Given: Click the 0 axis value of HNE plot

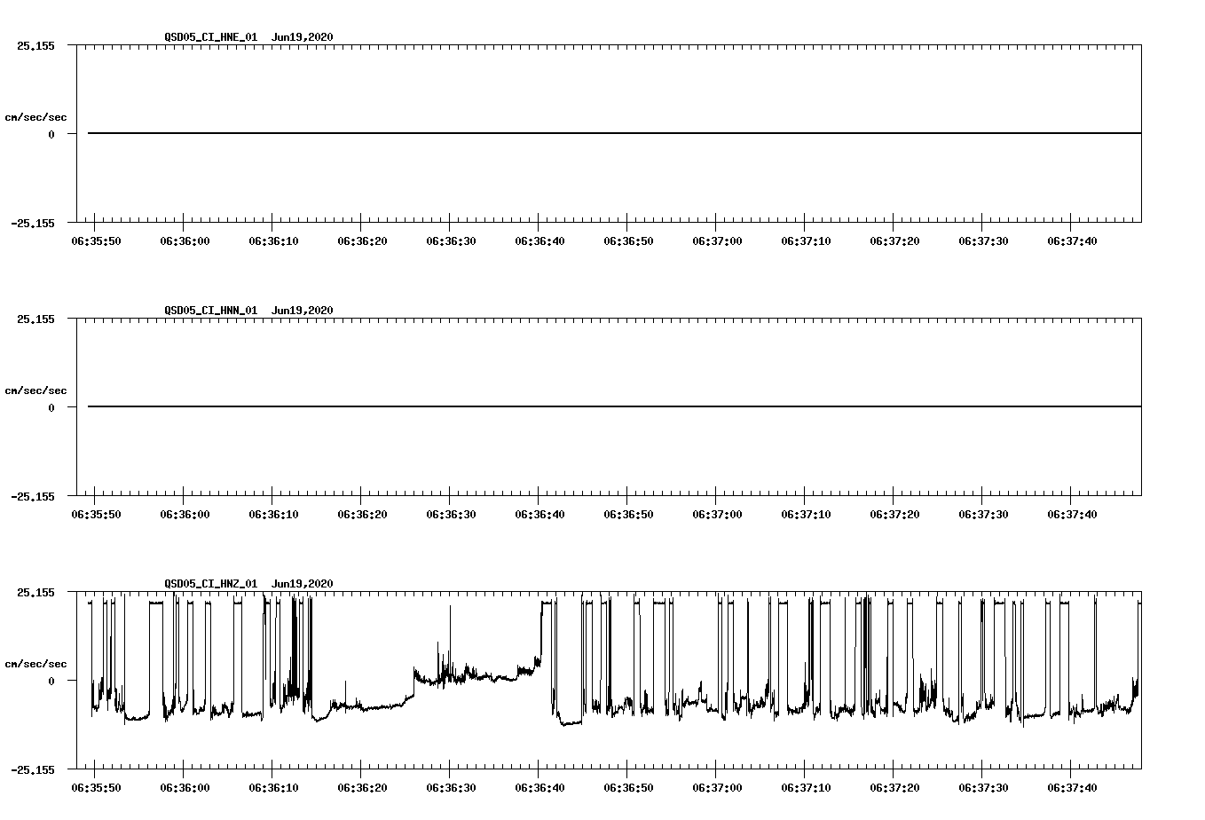Looking at the screenshot, I should (51, 135).
